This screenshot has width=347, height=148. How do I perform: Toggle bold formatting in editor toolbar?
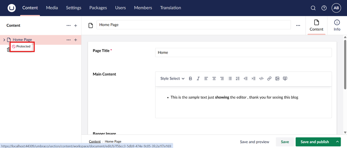pyautogui.click(x=190, y=78)
